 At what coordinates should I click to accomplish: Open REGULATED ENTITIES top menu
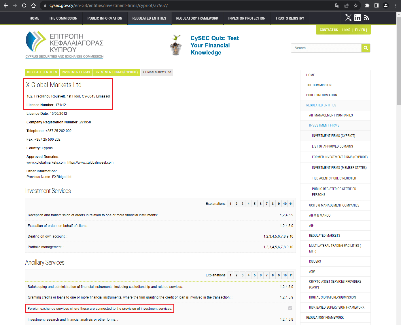point(149,18)
